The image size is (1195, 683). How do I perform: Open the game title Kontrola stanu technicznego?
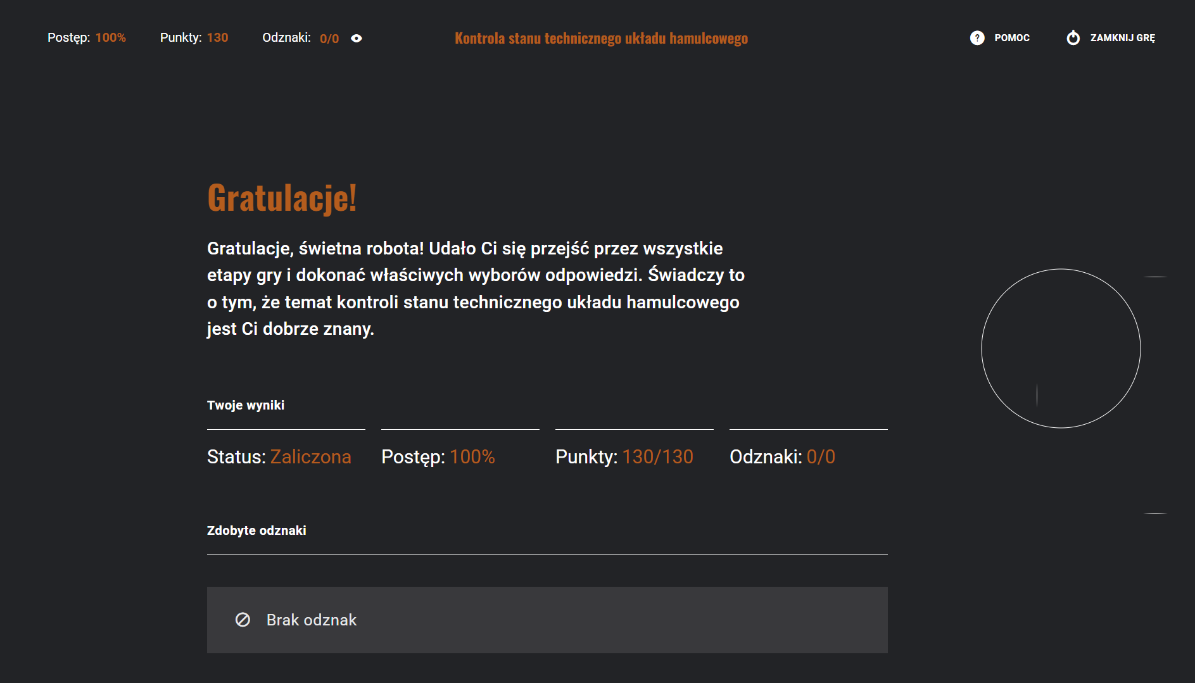click(601, 38)
